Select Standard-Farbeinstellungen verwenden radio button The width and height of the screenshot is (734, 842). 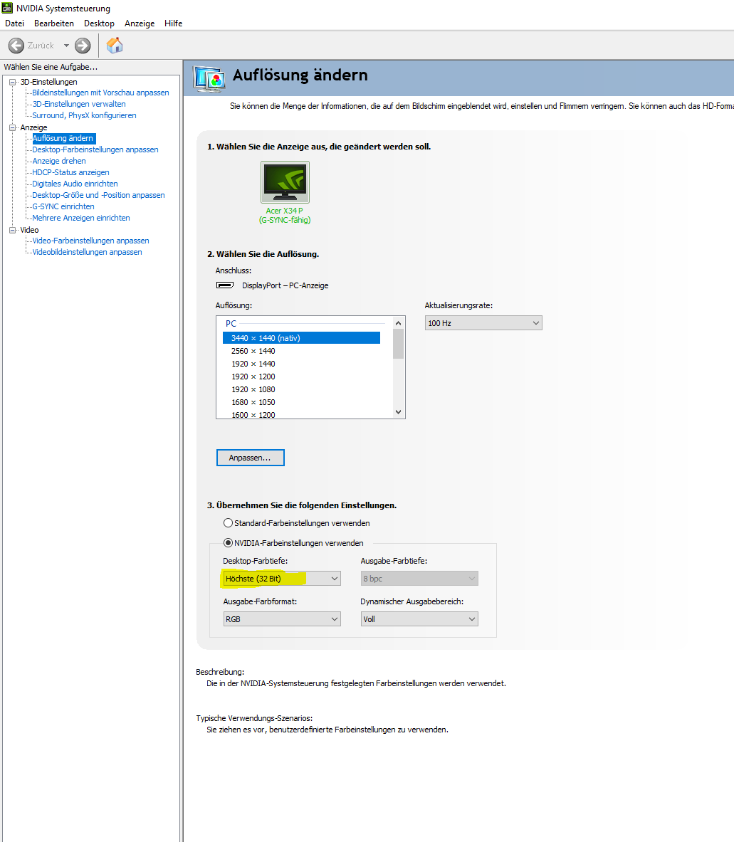pos(229,522)
